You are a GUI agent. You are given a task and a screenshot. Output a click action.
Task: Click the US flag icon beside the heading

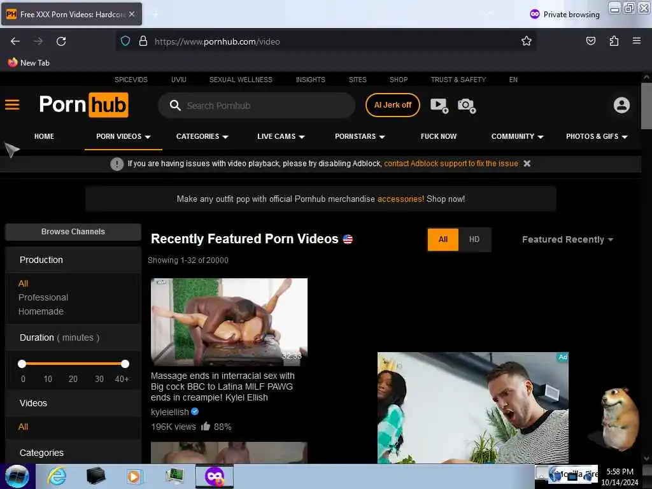pyautogui.click(x=348, y=239)
